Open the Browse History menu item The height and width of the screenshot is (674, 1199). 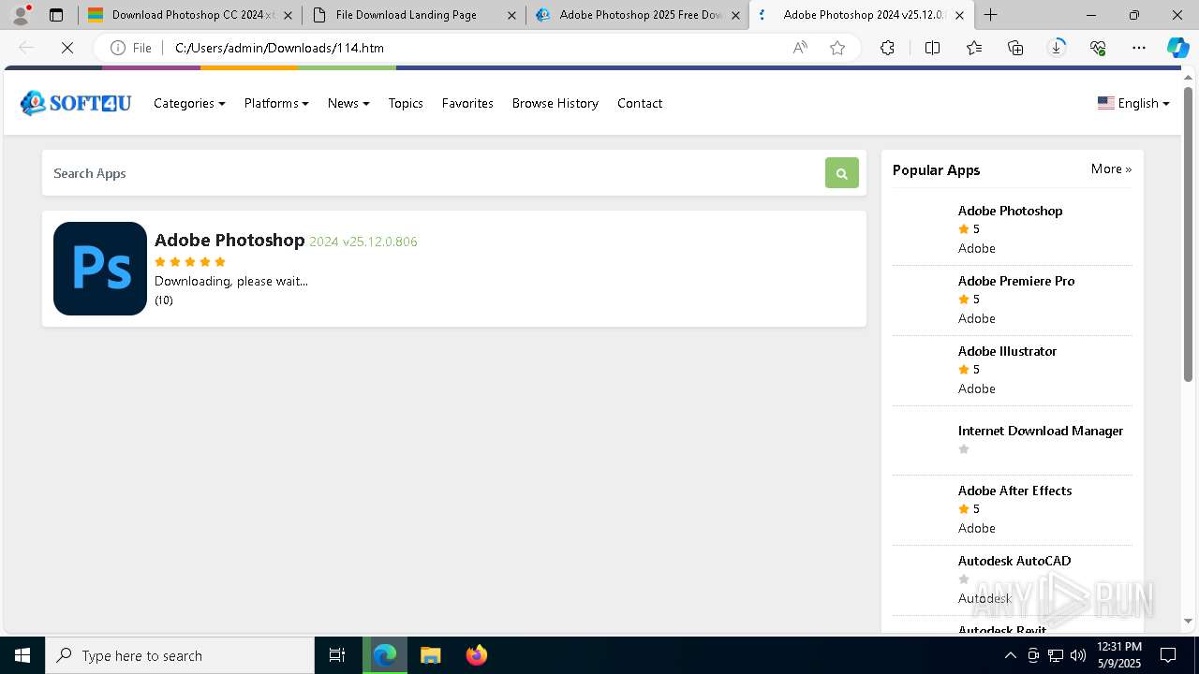pyautogui.click(x=555, y=103)
